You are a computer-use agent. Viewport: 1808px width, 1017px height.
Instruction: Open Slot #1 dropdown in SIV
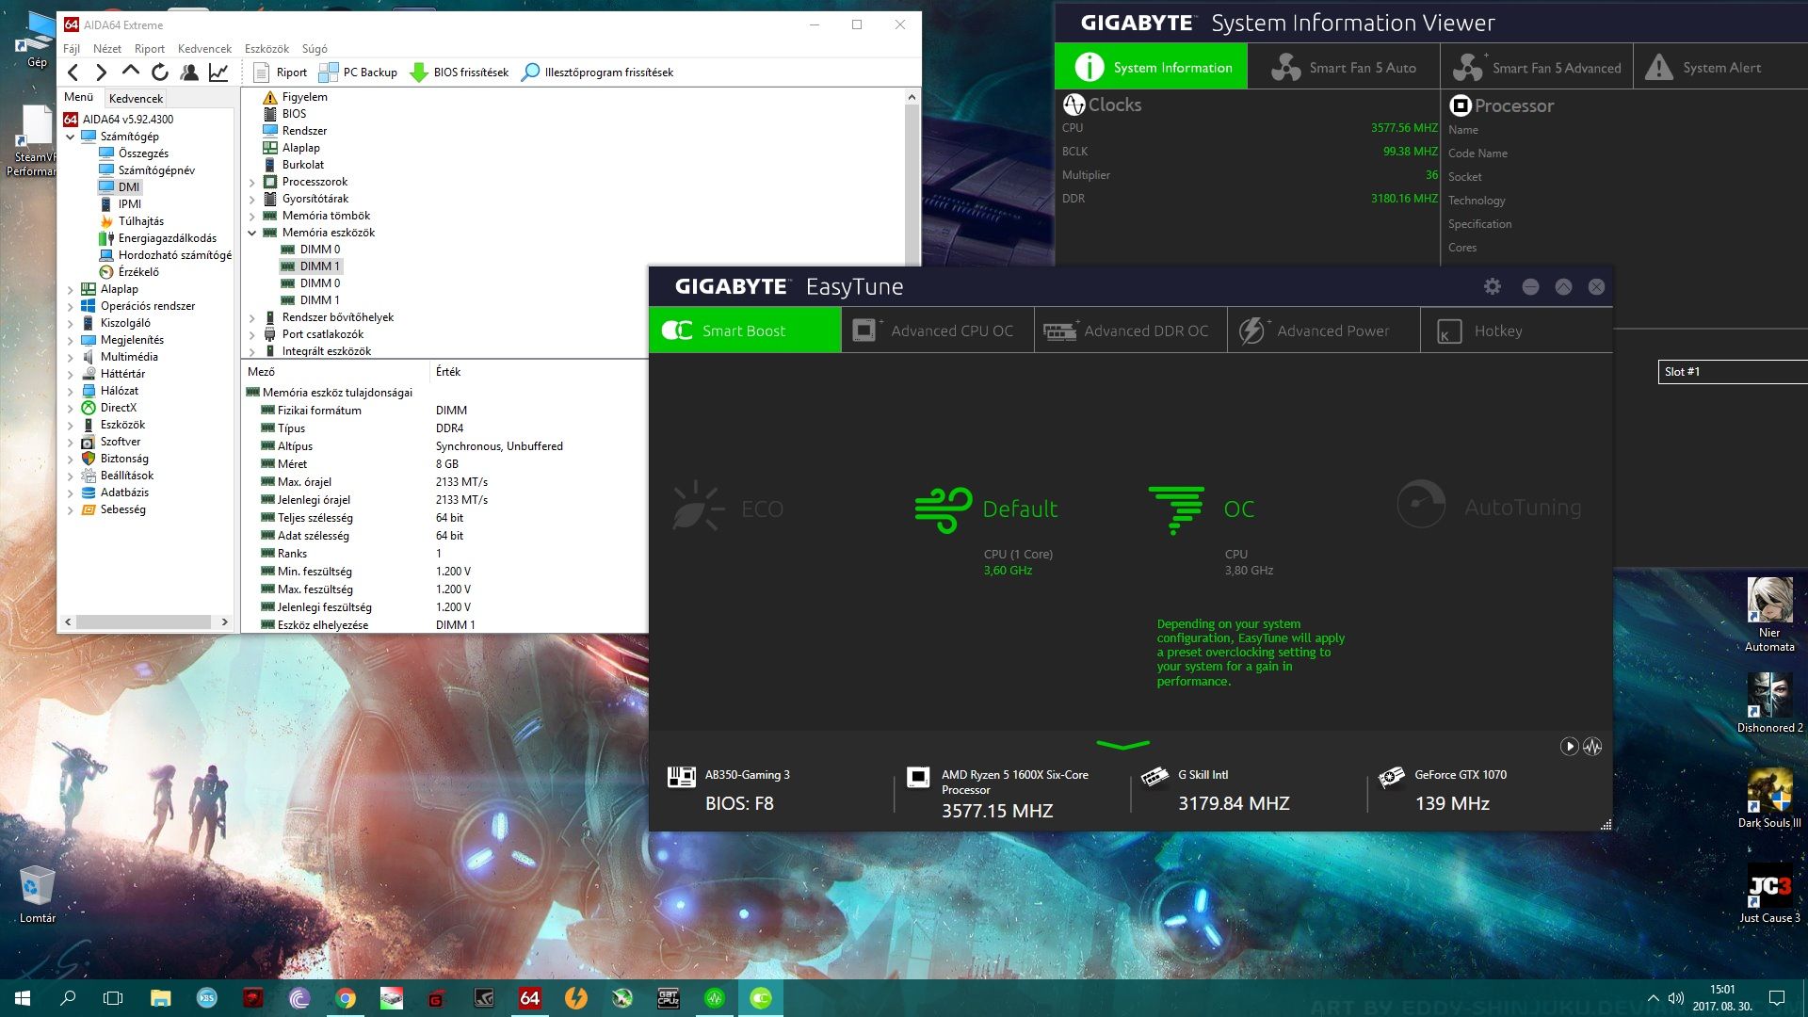pyautogui.click(x=1733, y=372)
